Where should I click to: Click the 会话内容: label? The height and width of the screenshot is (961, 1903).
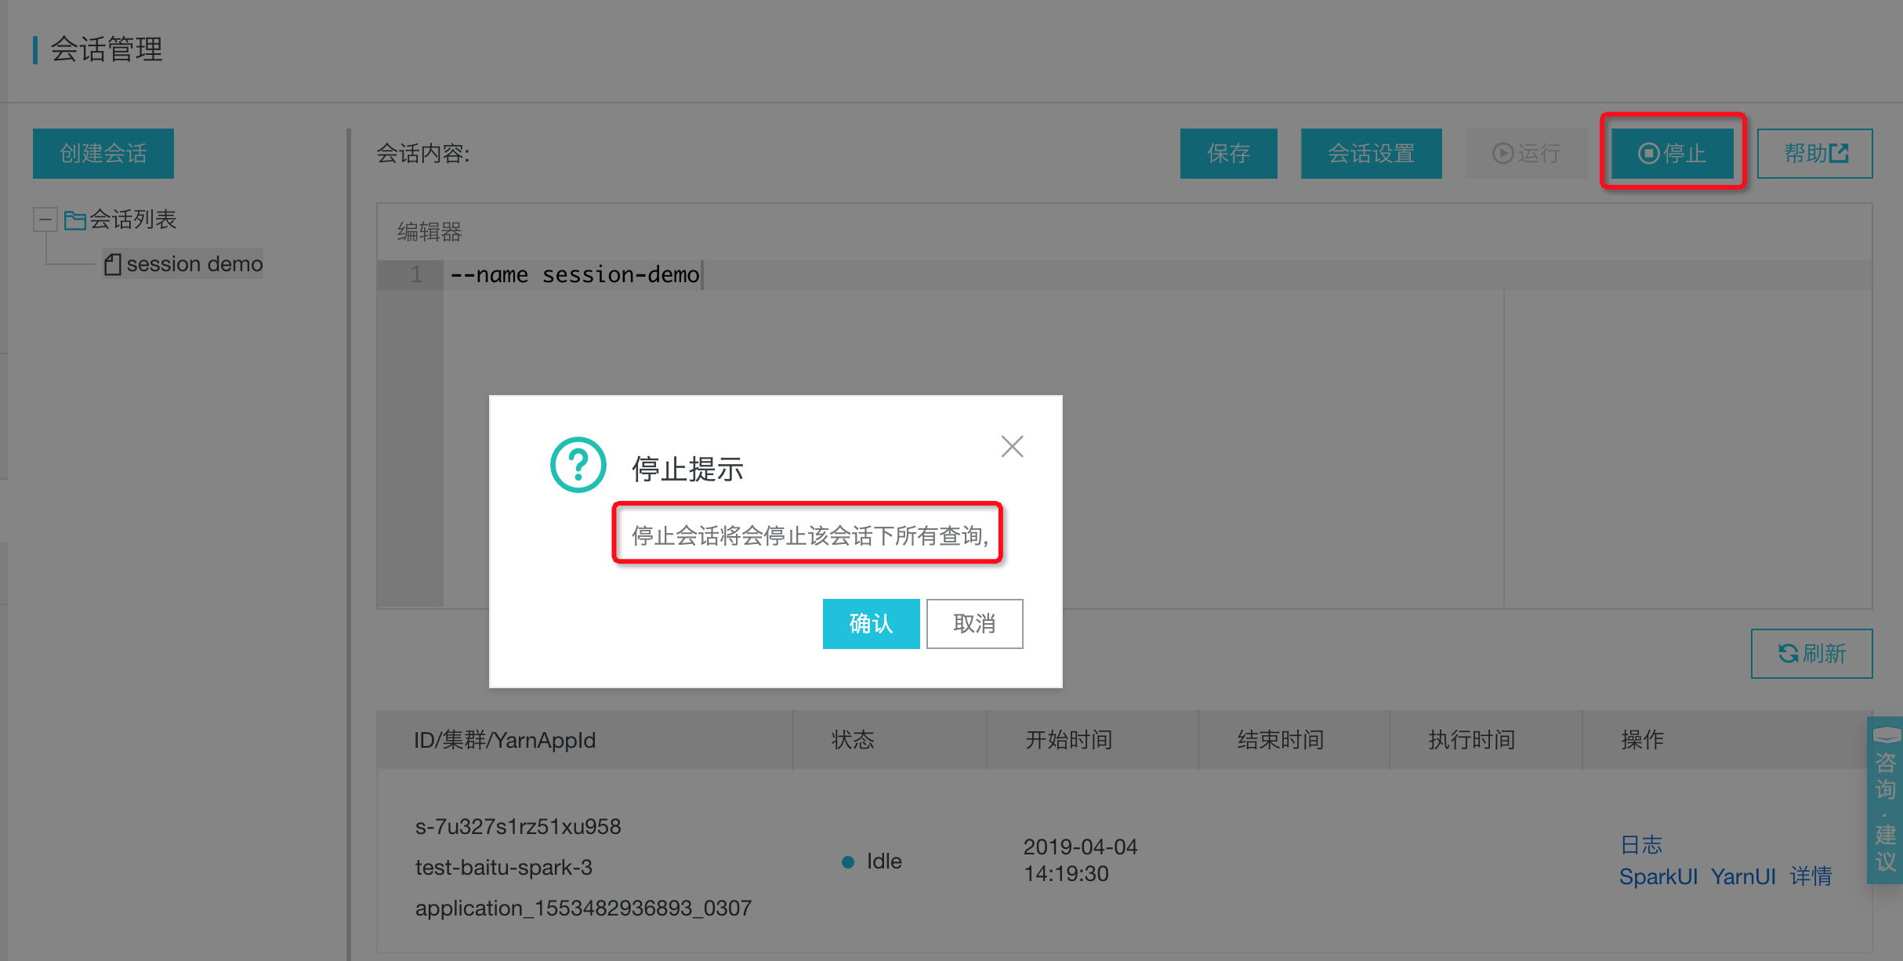click(x=423, y=154)
